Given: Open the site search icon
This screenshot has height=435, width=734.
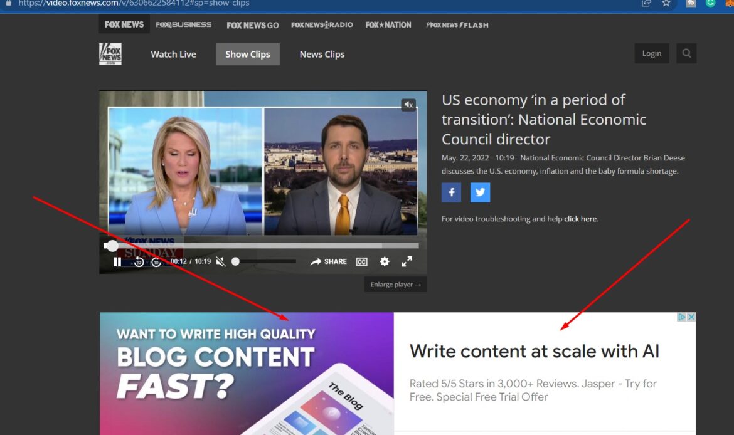Looking at the screenshot, I should point(686,53).
